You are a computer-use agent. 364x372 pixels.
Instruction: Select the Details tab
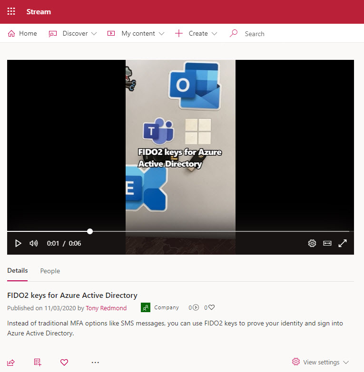point(17,270)
